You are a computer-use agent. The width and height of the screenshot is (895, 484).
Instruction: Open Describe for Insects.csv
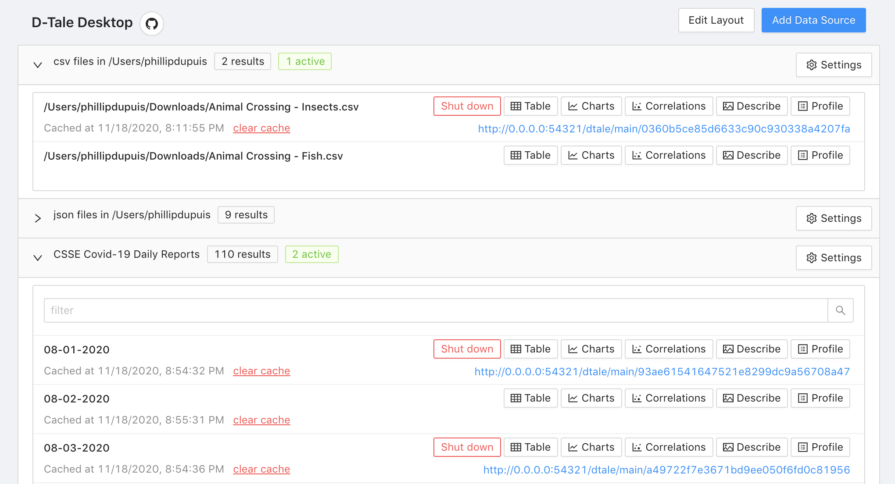(x=752, y=106)
